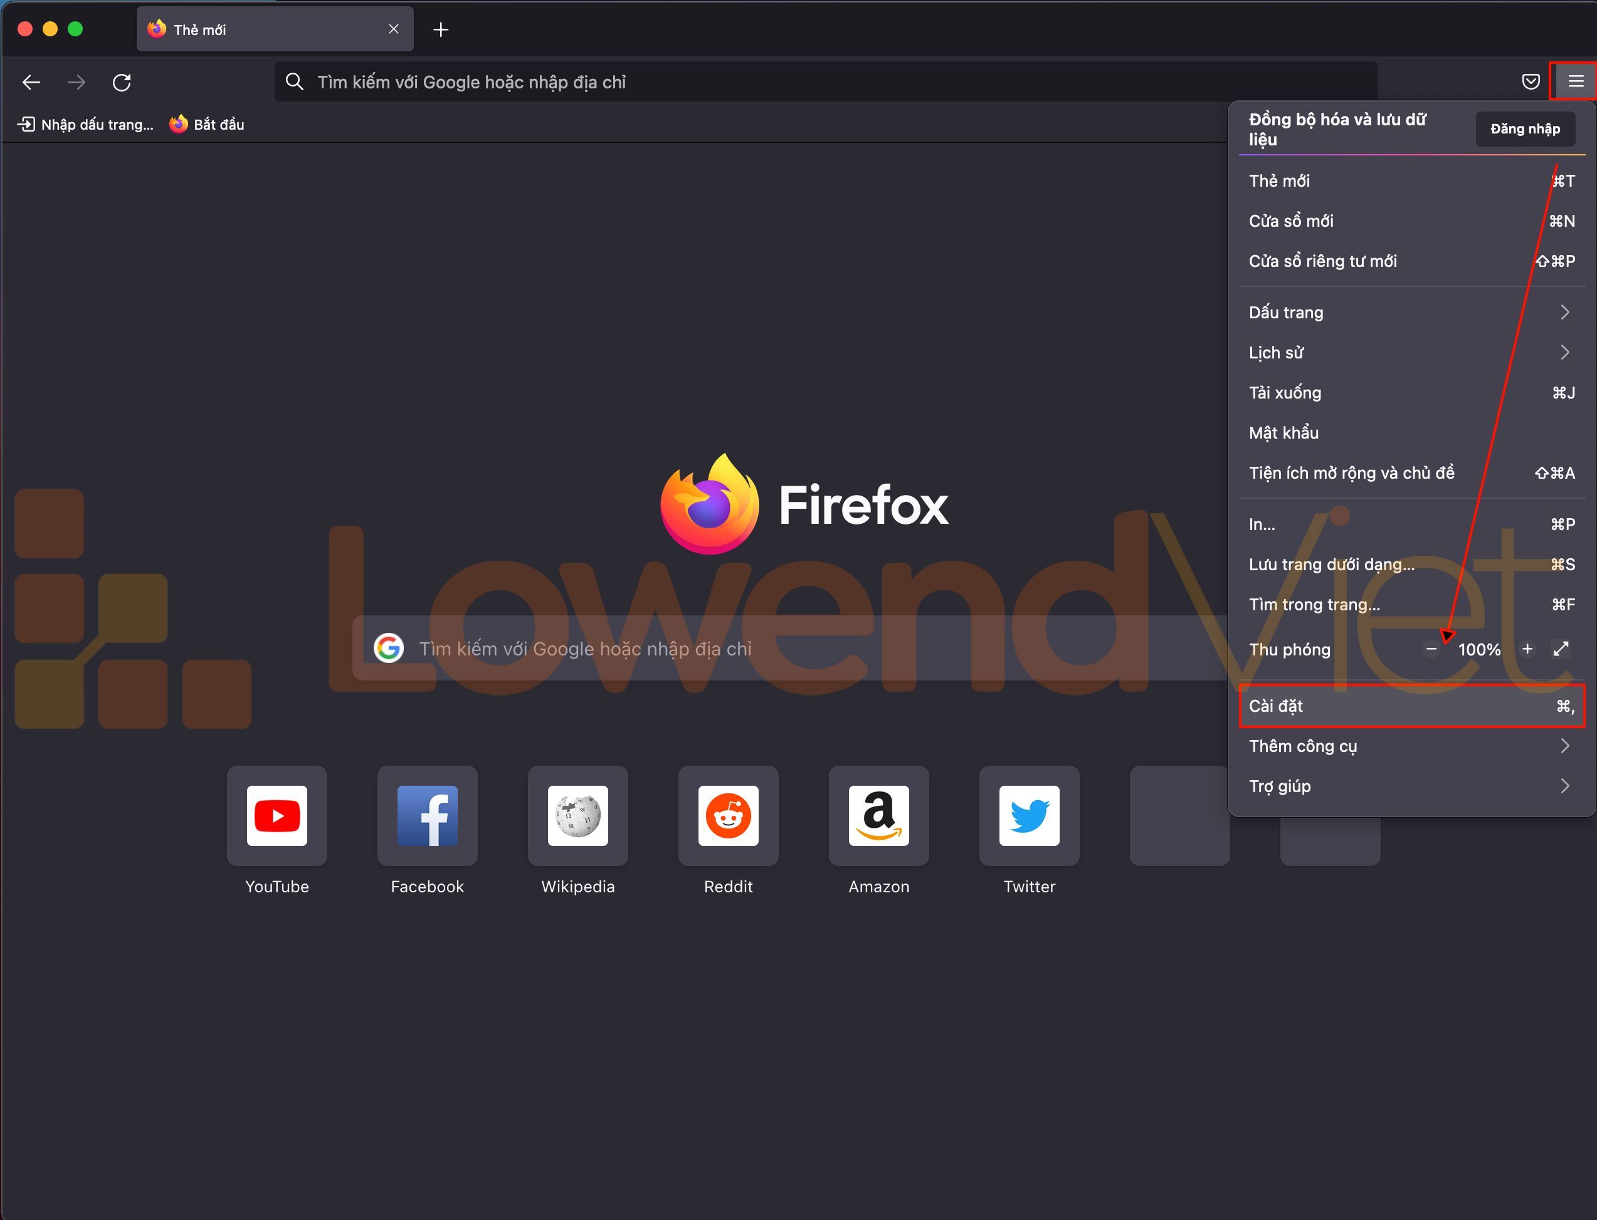This screenshot has height=1220, width=1597.
Task: Enter full screen with the expand icon
Action: (1561, 649)
